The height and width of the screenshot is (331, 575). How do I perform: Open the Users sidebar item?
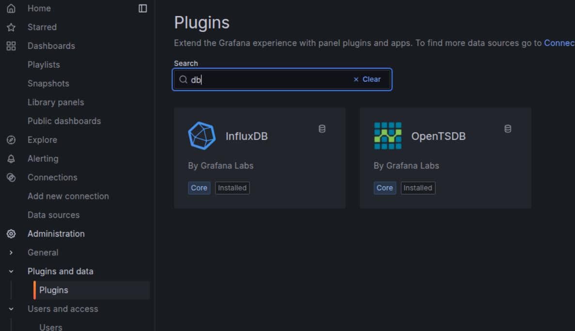point(50,327)
